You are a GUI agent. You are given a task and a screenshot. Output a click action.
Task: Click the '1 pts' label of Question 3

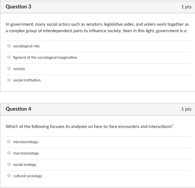tap(186, 7)
